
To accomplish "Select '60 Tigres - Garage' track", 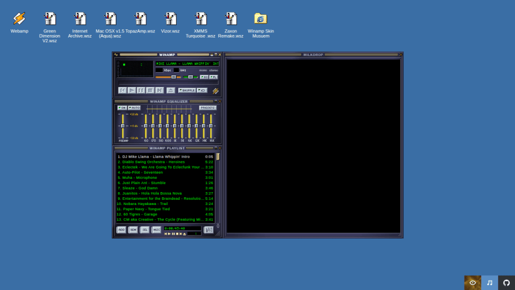I will tap(165, 214).
